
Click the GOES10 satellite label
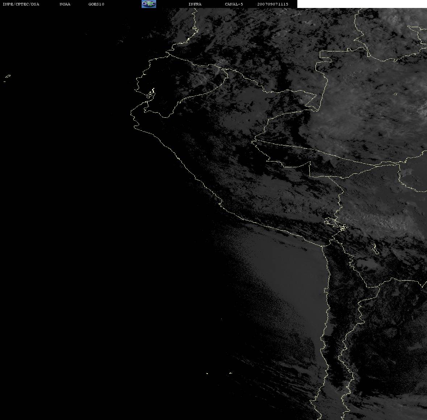[96, 4]
